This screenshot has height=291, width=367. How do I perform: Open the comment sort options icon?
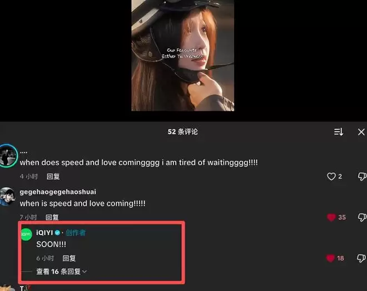[339, 132]
